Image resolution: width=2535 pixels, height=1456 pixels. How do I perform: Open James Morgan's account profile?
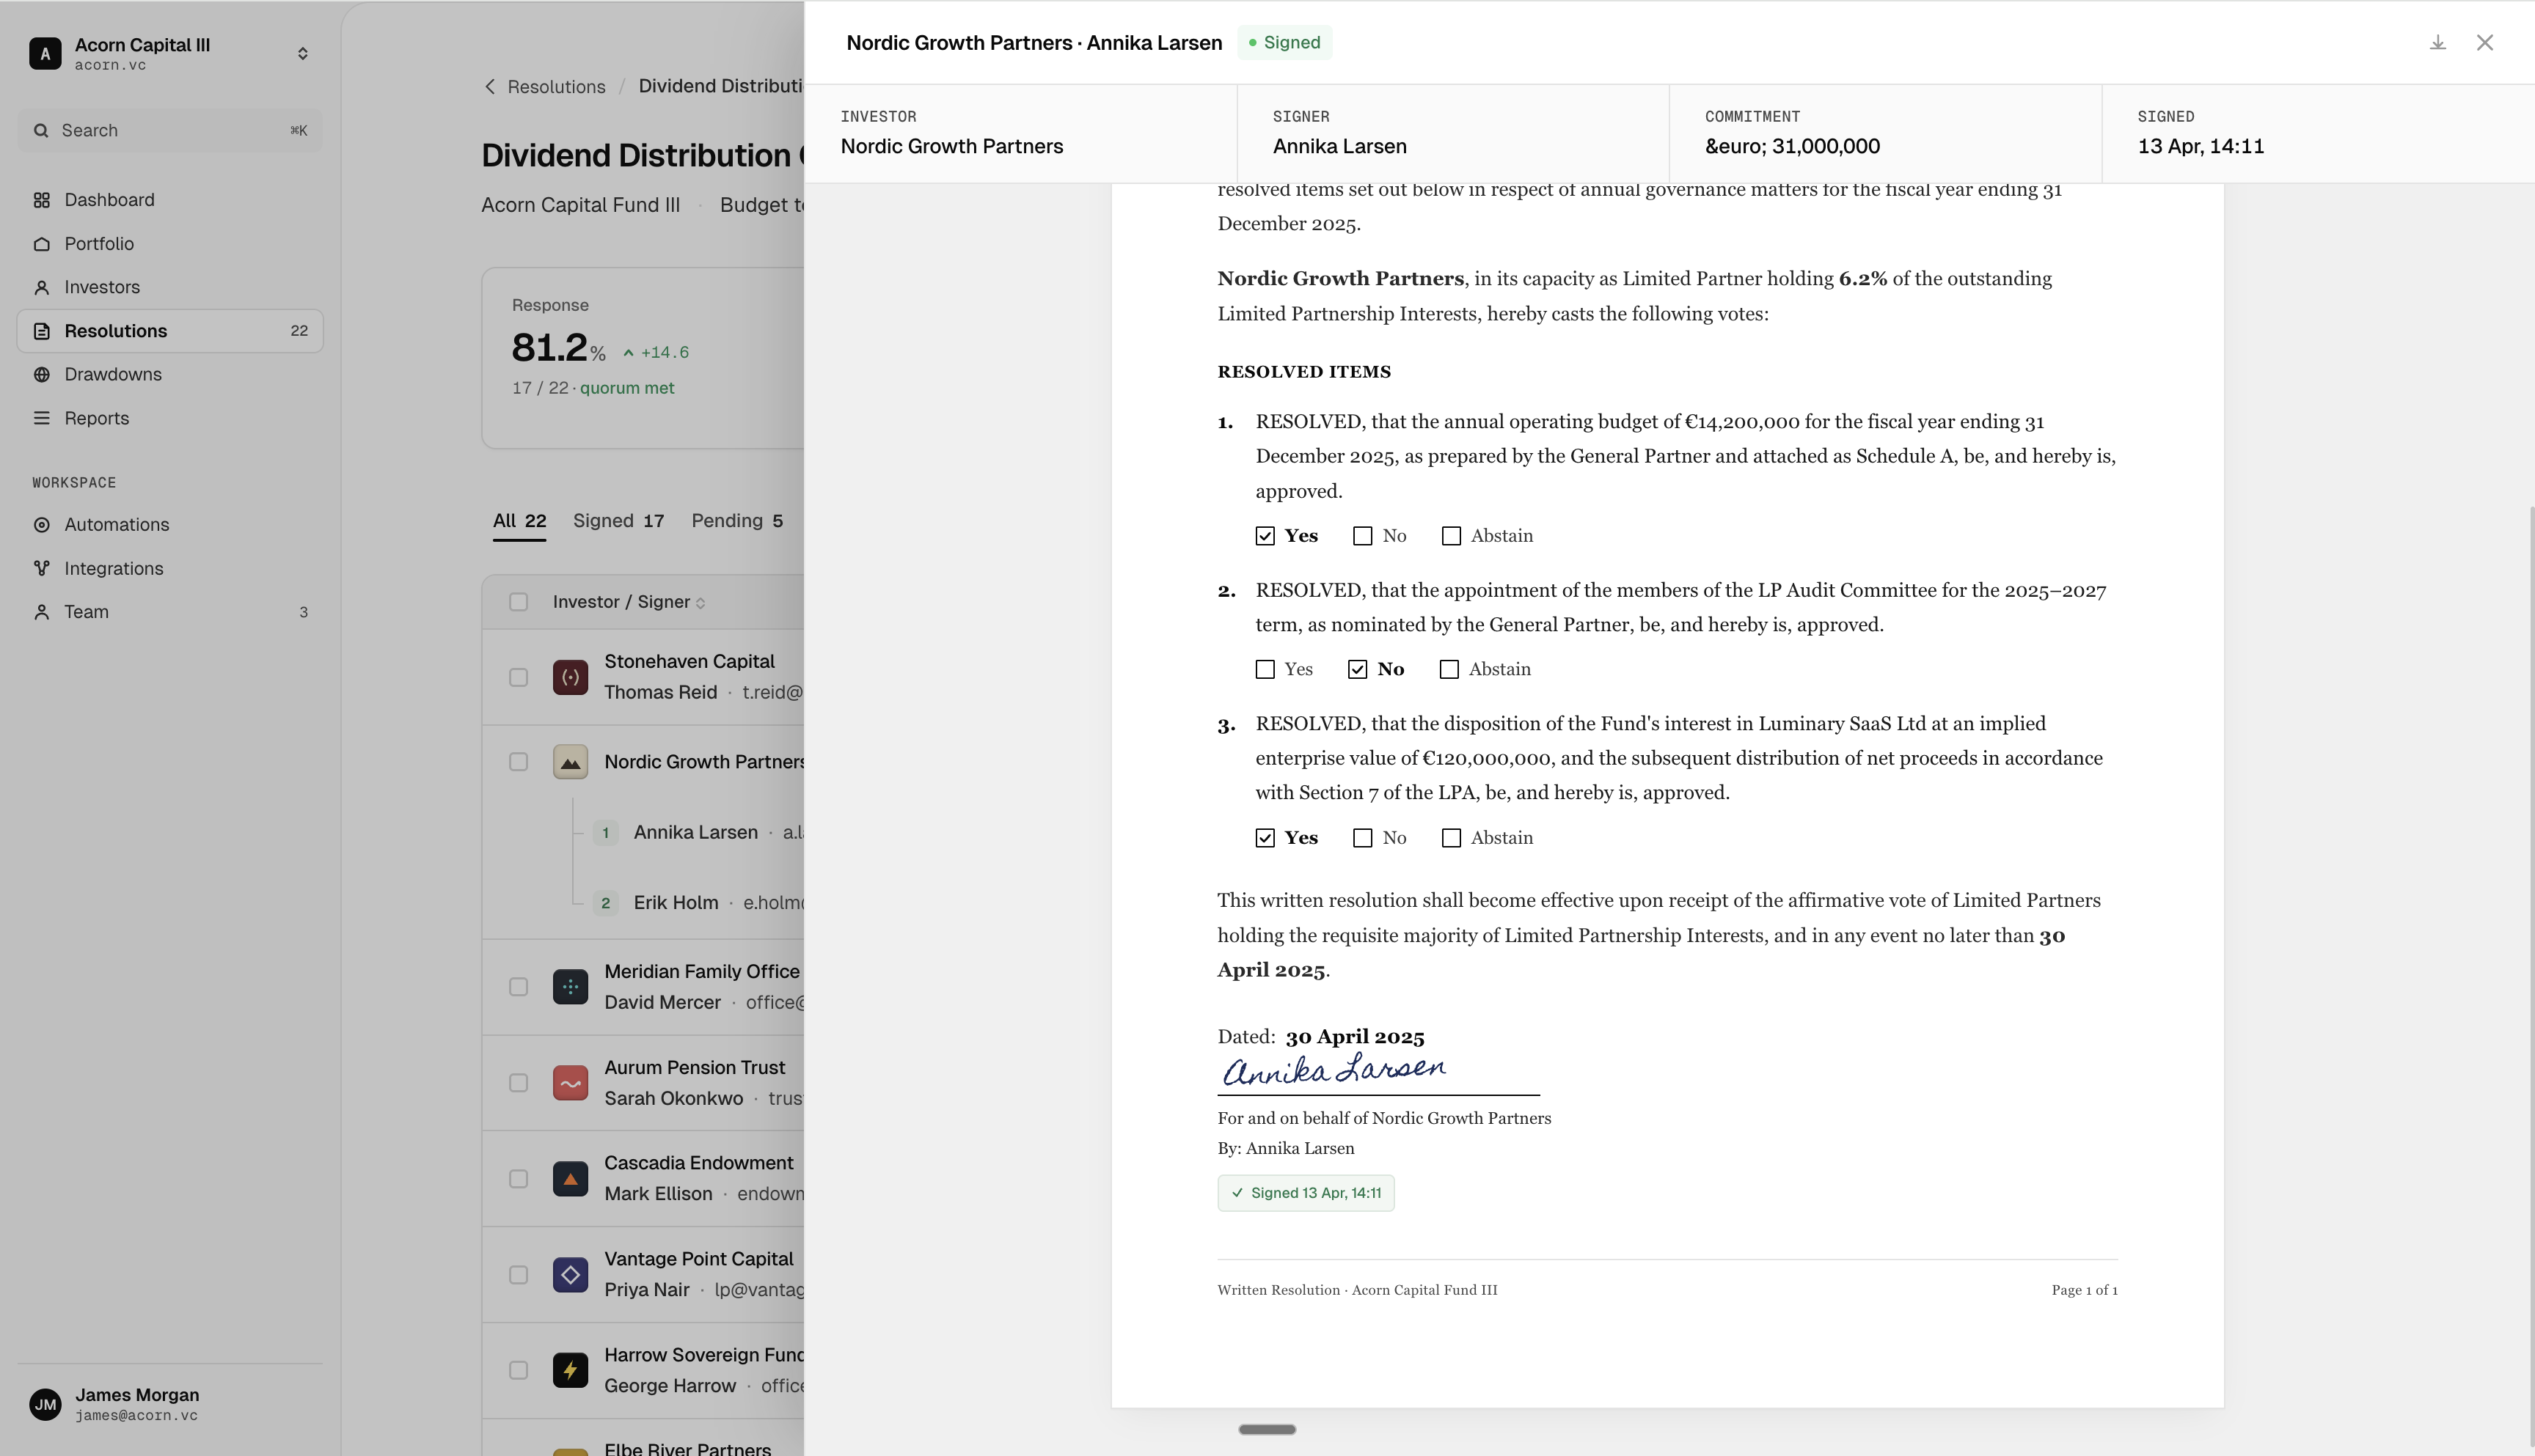170,1404
